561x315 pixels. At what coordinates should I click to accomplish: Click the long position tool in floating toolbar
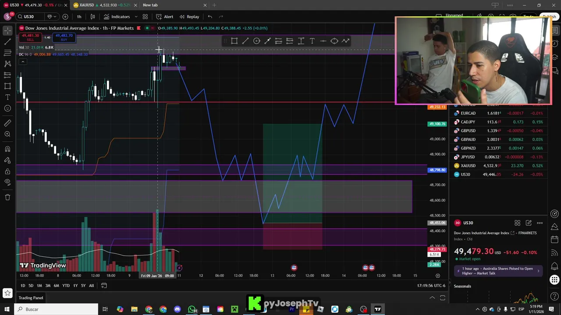(278, 41)
